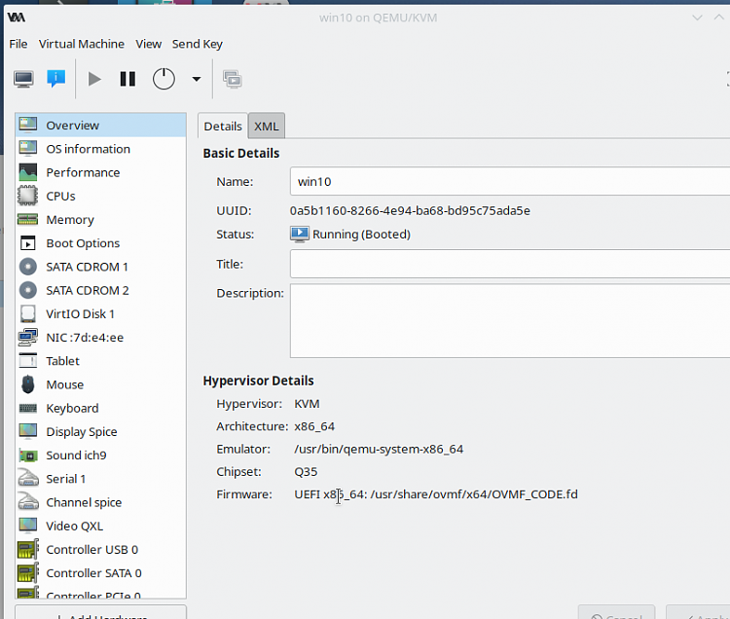
Task: Click into the Description text area
Action: (x=510, y=320)
